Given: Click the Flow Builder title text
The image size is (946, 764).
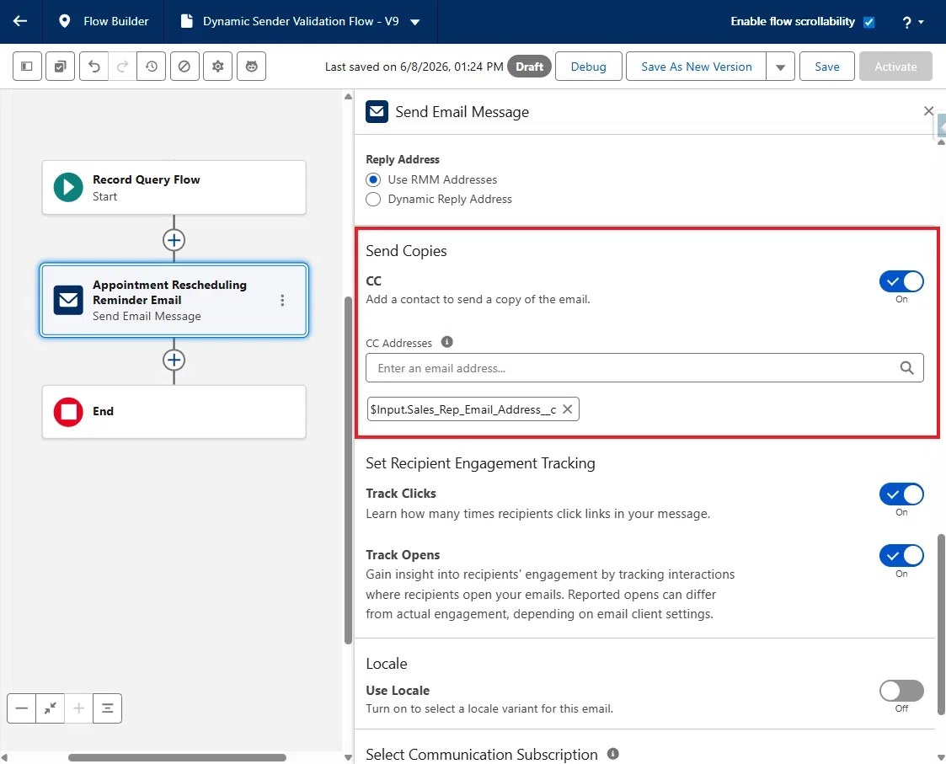Looking at the screenshot, I should pyautogui.click(x=116, y=21).
